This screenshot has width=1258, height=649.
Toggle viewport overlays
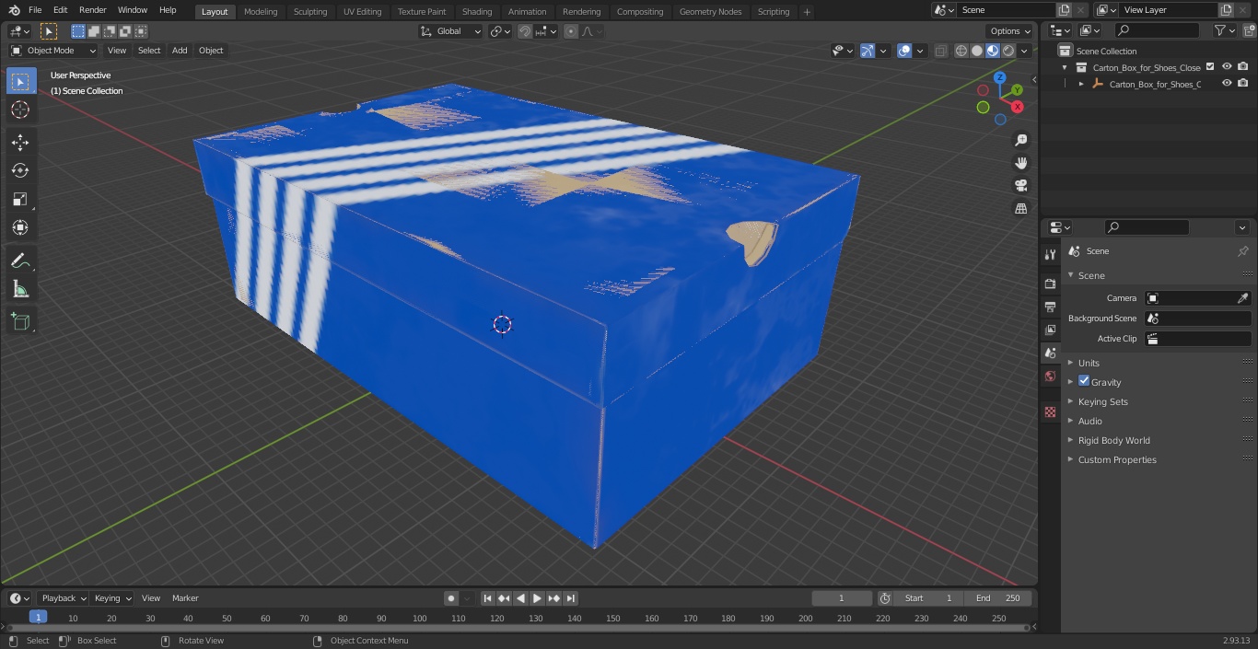click(x=904, y=51)
